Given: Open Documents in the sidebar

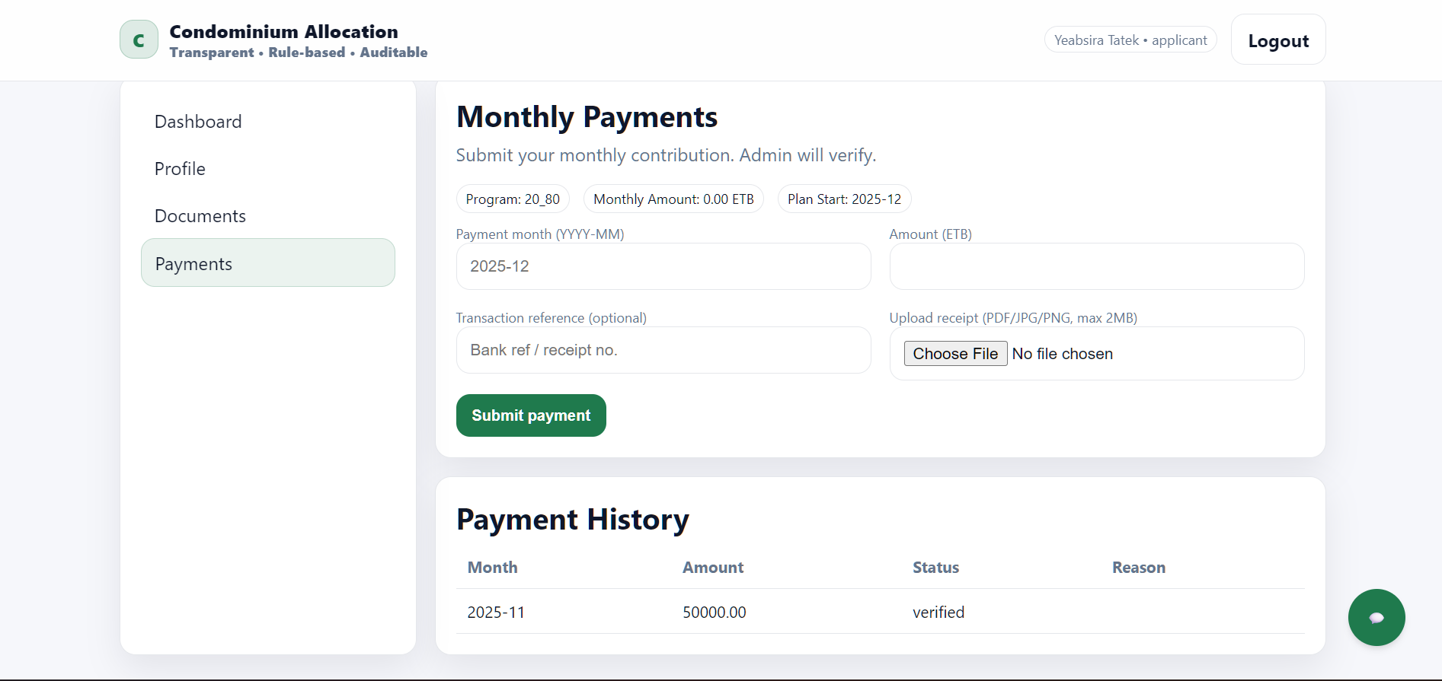Looking at the screenshot, I should 268,216.
